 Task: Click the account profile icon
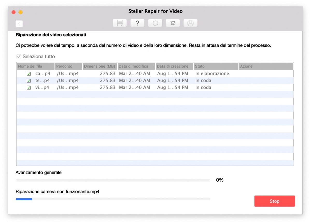click(x=190, y=23)
